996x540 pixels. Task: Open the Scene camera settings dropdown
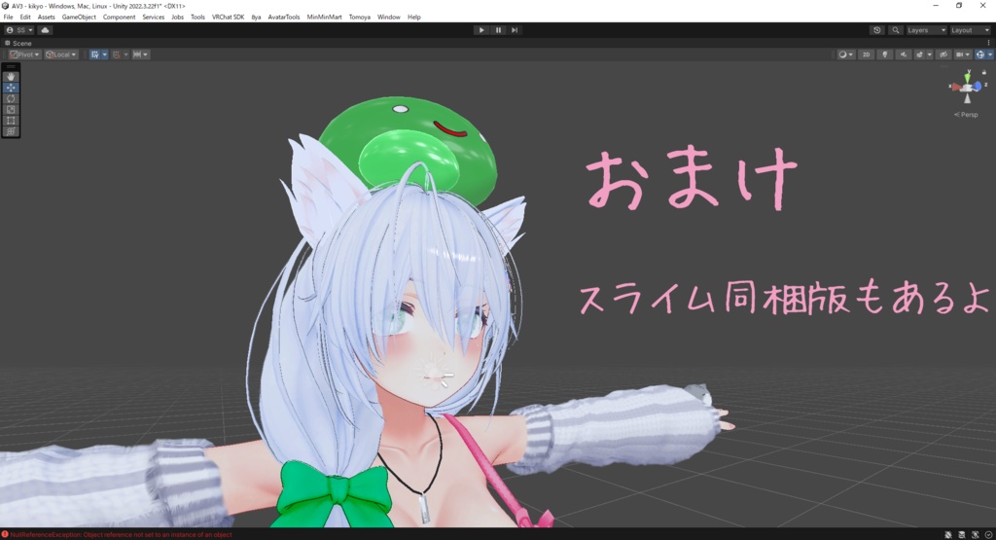point(963,54)
